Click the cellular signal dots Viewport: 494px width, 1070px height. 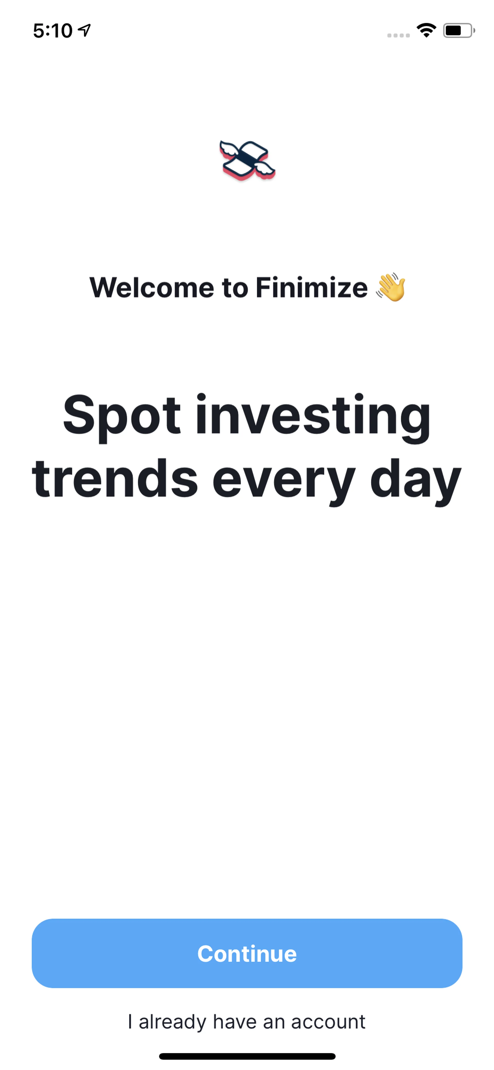coord(398,35)
